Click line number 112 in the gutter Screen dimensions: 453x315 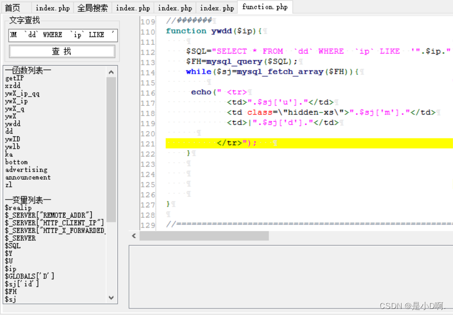click(x=148, y=52)
